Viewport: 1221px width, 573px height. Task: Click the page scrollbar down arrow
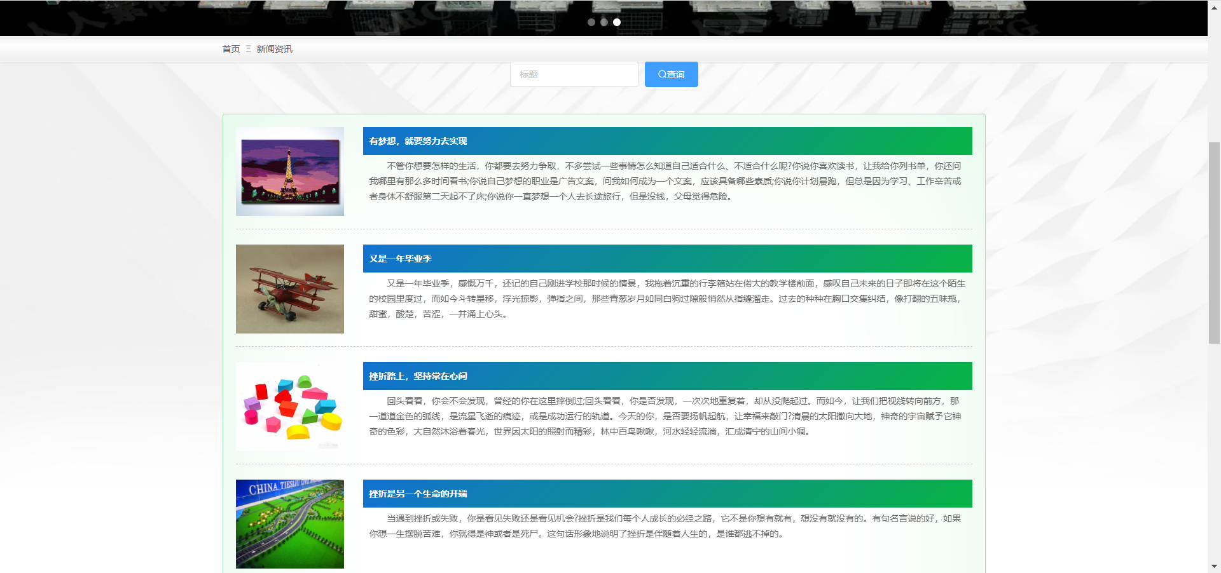pos(1214,566)
